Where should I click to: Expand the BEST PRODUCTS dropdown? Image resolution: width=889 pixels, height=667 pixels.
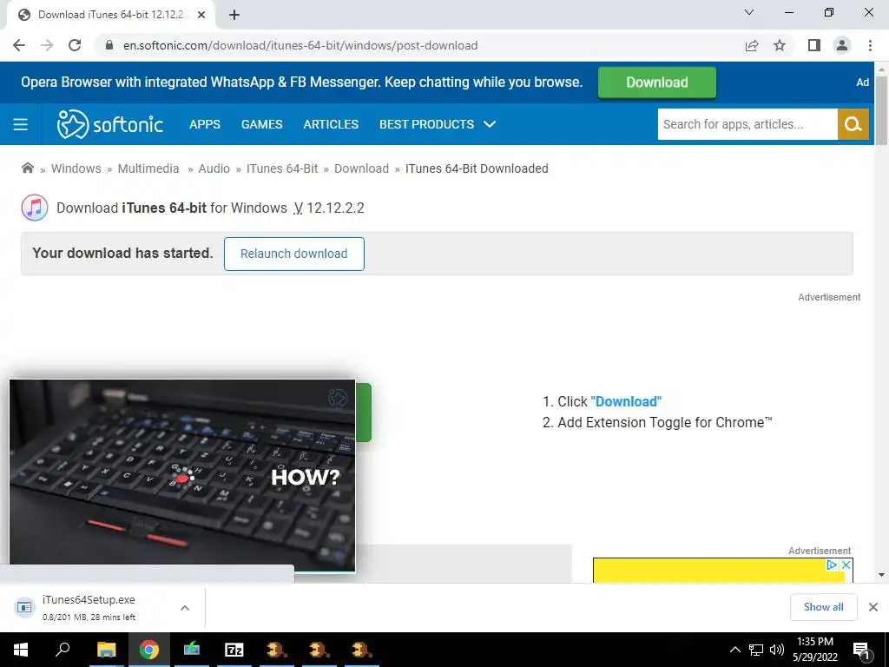[438, 124]
